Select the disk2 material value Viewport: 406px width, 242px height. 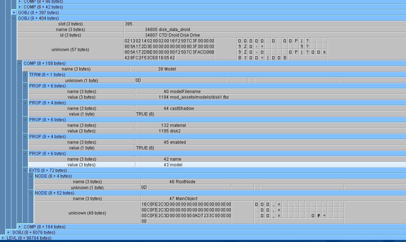[x=175, y=131]
